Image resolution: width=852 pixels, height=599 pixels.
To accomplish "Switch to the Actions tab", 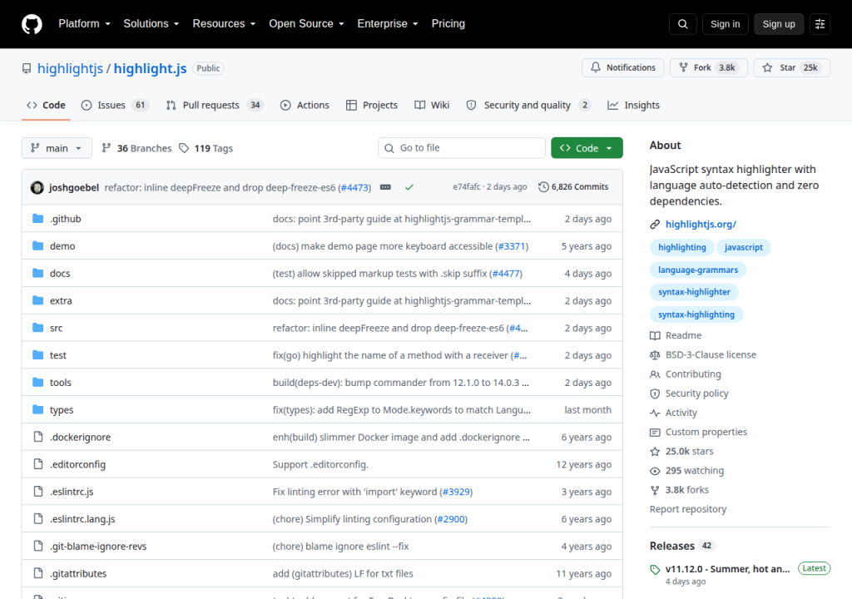I will tap(305, 105).
